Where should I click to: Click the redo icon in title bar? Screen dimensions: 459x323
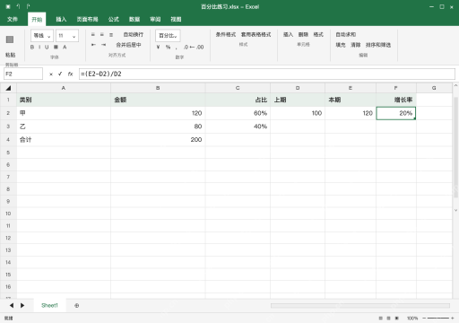(x=28, y=6)
